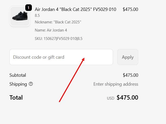Select the item price at top right
Viewport: 166px width, 124px height.
pyautogui.click(x=130, y=9)
